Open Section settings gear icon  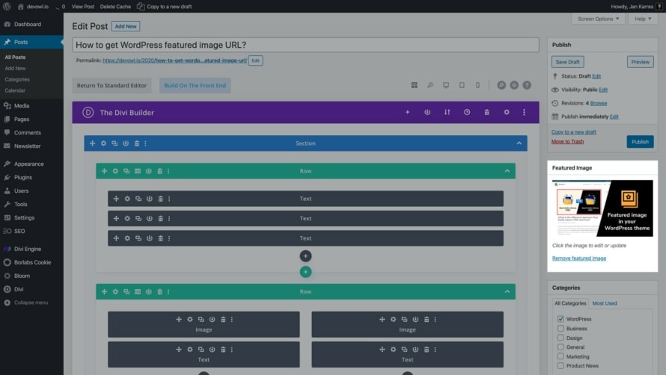click(103, 143)
